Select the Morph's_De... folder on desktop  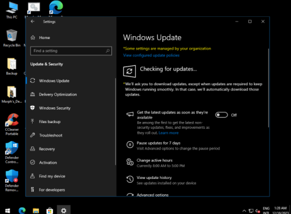[12, 94]
